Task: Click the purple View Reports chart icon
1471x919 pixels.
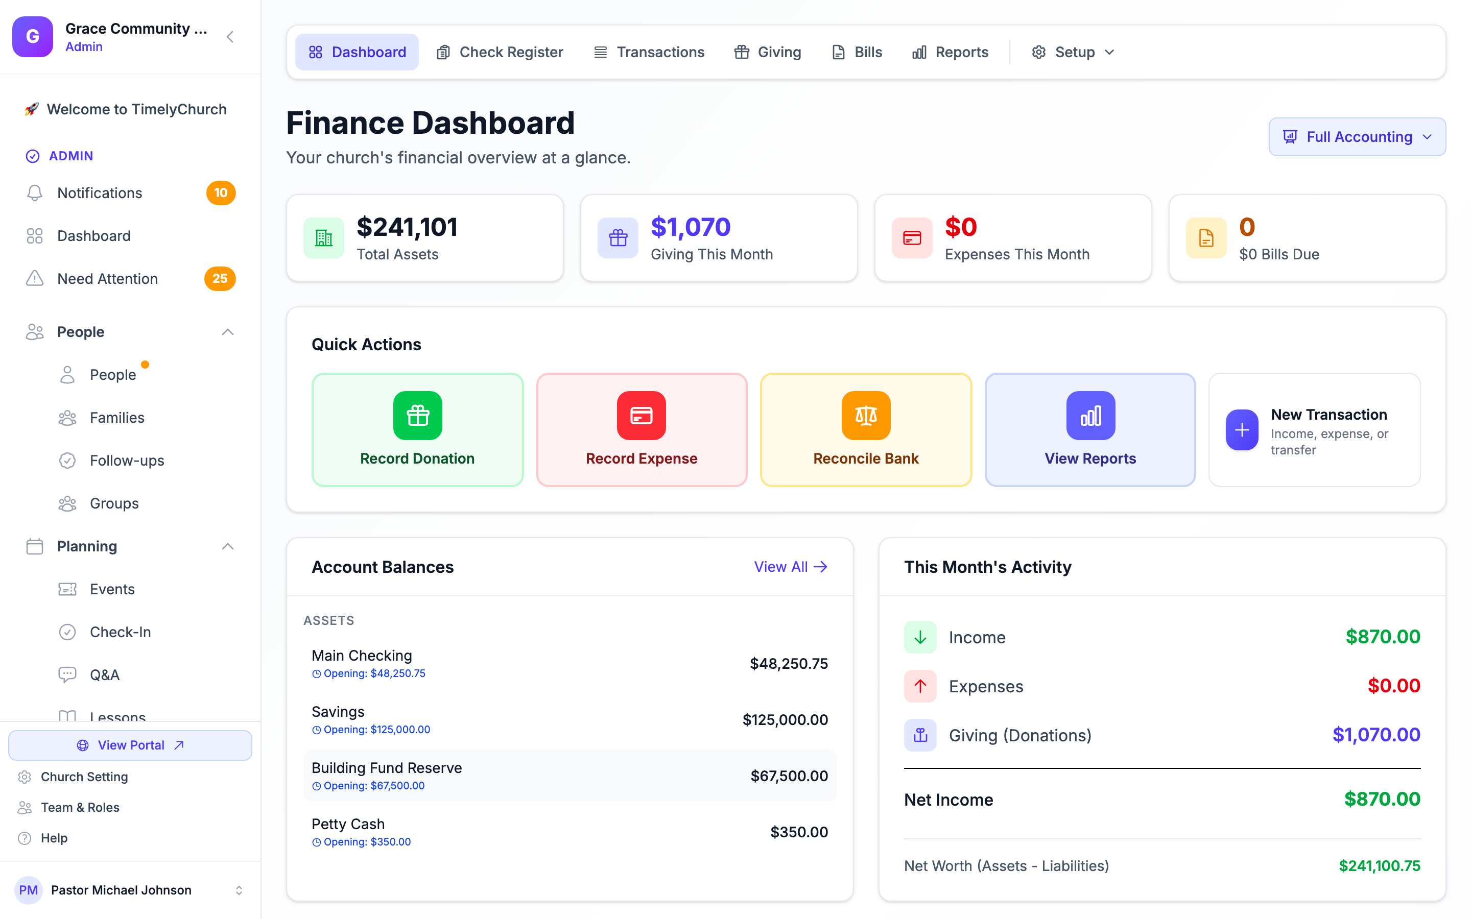Action: [x=1090, y=415]
